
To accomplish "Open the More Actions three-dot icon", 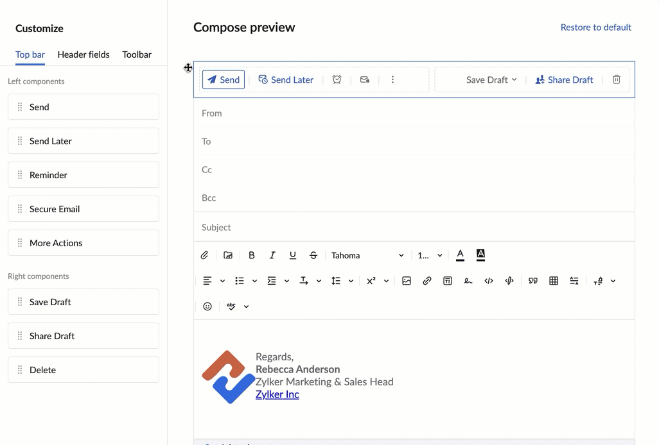I will (x=392, y=79).
